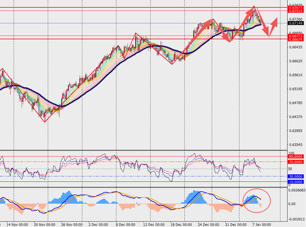Click the 70.0000 oscillator level label
306x227 pixels.
click(296, 162)
